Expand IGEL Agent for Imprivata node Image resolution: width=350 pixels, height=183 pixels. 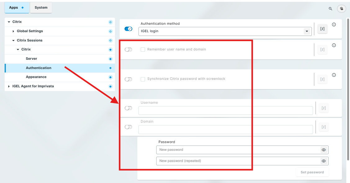click(x=9, y=86)
